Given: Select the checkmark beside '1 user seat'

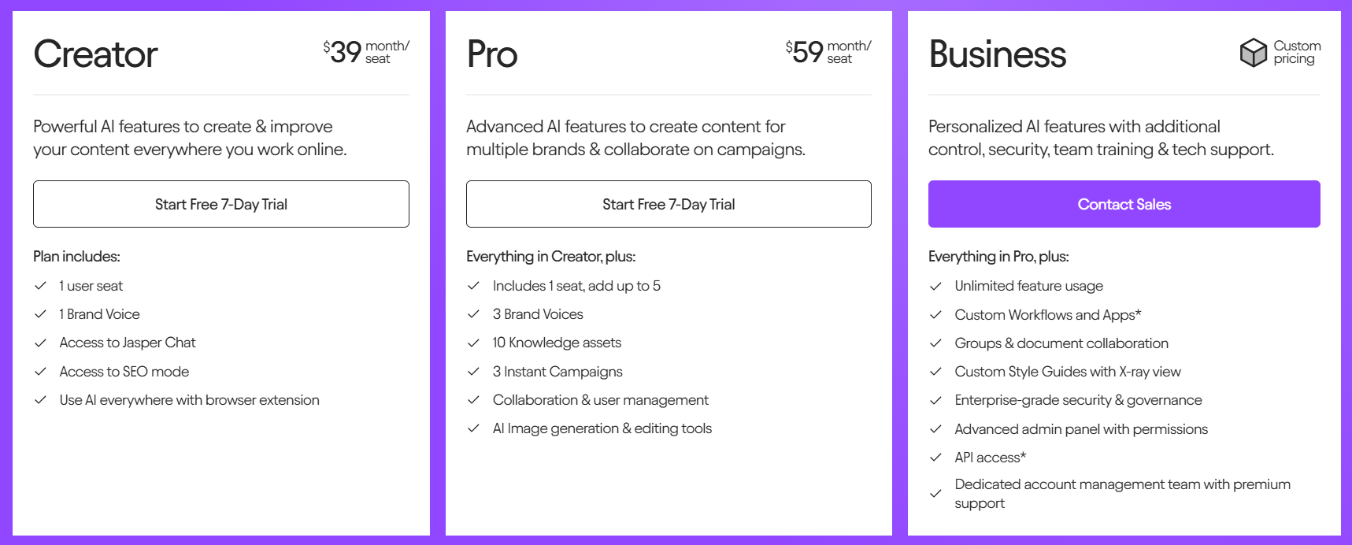Looking at the screenshot, I should click(40, 286).
